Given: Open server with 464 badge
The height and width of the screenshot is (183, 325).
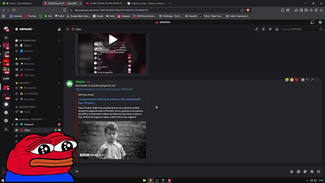Looking at the screenshot, I should 6,96.
